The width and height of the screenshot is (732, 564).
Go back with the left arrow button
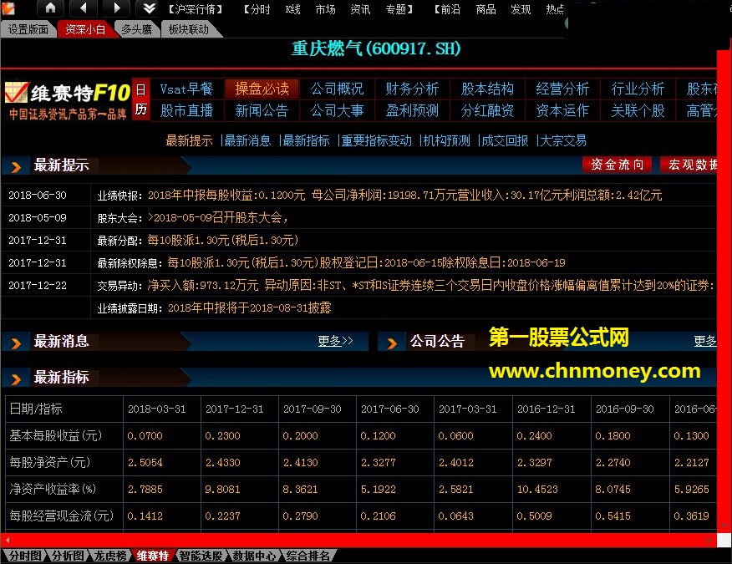[83, 8]
